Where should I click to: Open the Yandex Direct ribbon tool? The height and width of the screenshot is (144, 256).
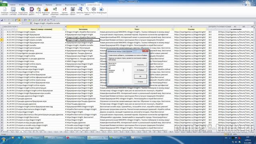(32, 11)
